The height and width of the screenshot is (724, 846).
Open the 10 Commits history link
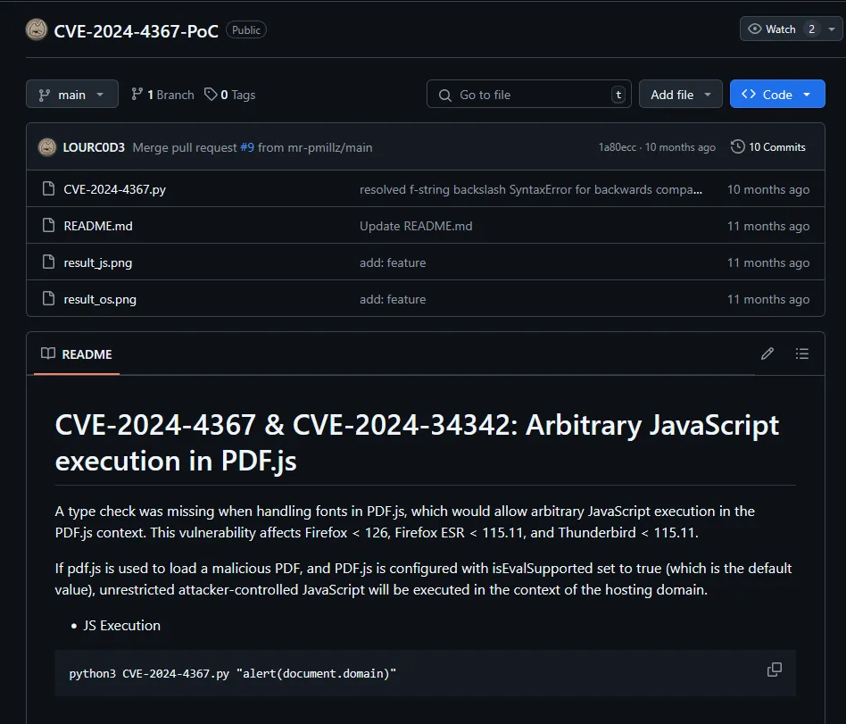pos(767,146)
